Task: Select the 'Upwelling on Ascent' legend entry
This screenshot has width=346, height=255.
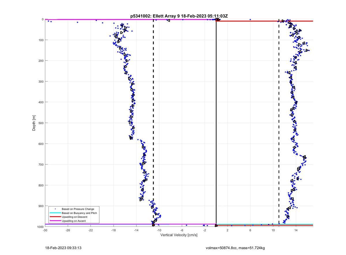Action: coord(74,221)
